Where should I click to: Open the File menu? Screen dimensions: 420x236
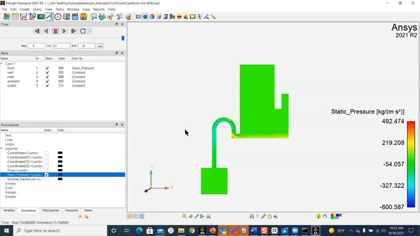(5, 9)
